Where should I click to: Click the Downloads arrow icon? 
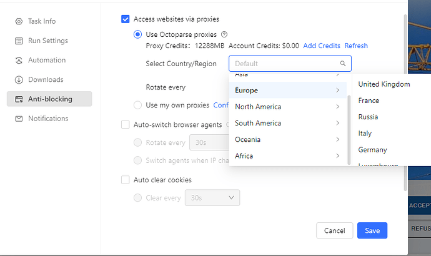click(x=19, y=80)
